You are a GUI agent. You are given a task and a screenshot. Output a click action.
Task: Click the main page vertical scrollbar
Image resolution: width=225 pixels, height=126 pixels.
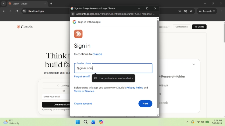pyautogui.click(x=224, y=32)
